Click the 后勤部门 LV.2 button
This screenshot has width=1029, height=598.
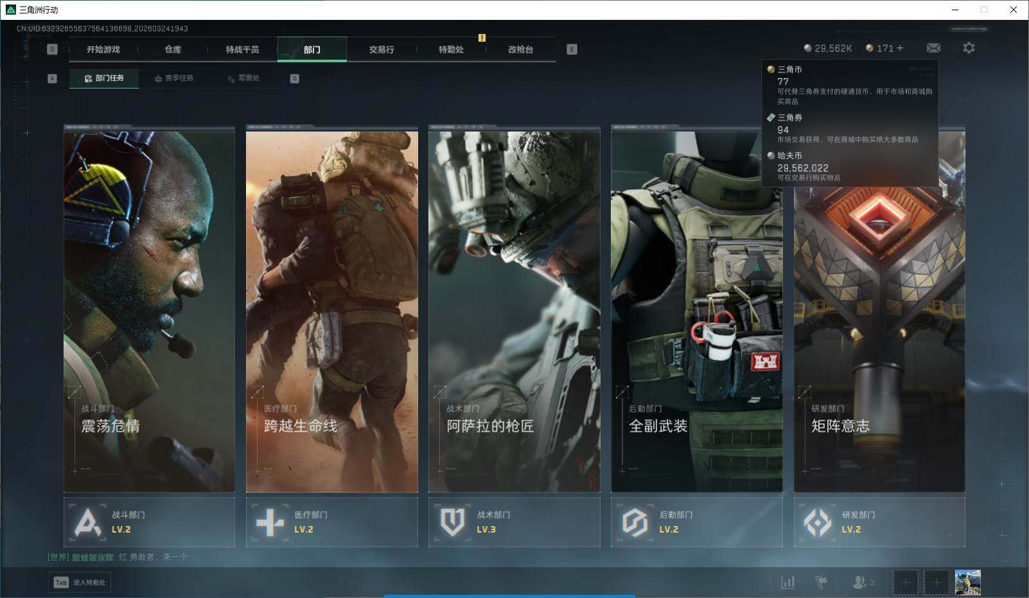pos(696,522)
